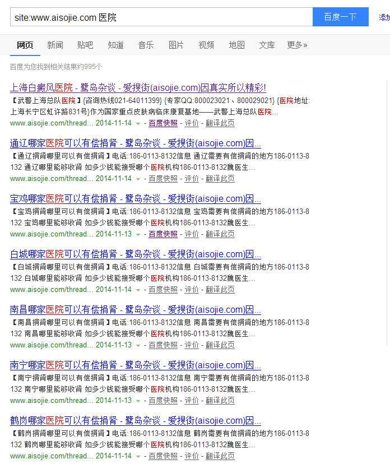Viewport: 390px width, 464px height.
Task: Switch to the 地图 tab
Action: point(236,45)
